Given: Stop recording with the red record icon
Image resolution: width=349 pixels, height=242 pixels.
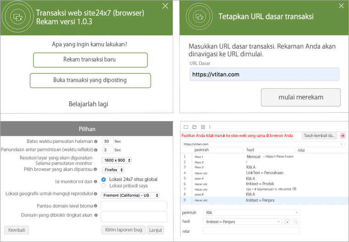Looking at the screenshot, I should point(343,136).
